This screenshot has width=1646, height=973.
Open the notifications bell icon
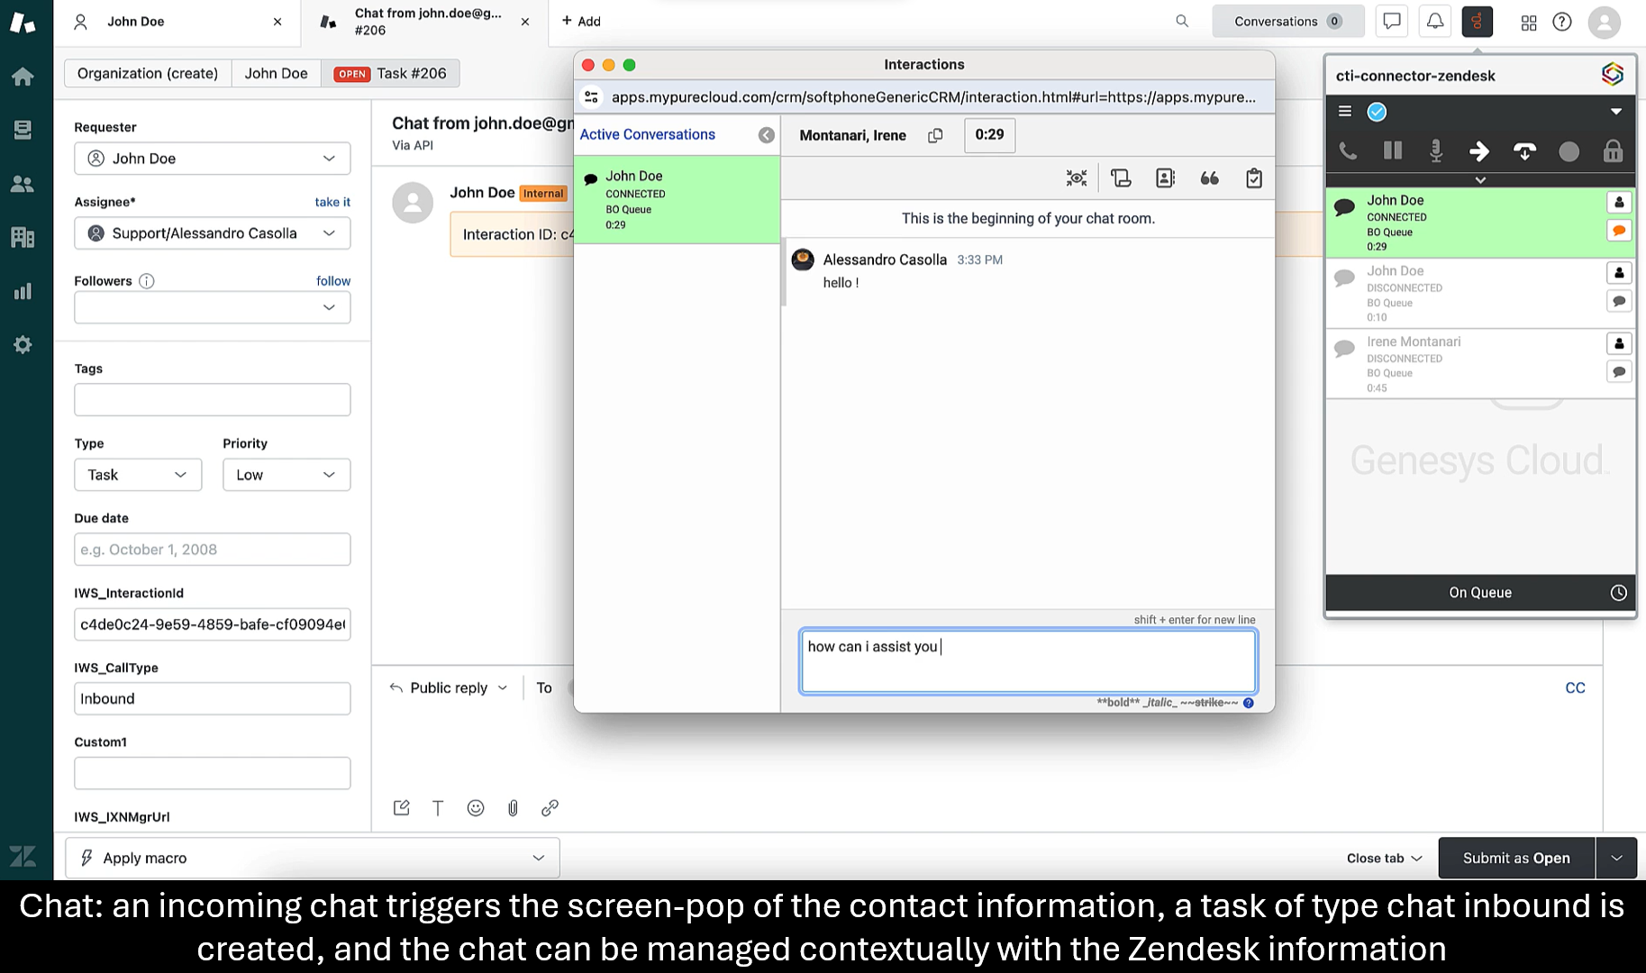pyautogui.click(x=1434, y=21)
